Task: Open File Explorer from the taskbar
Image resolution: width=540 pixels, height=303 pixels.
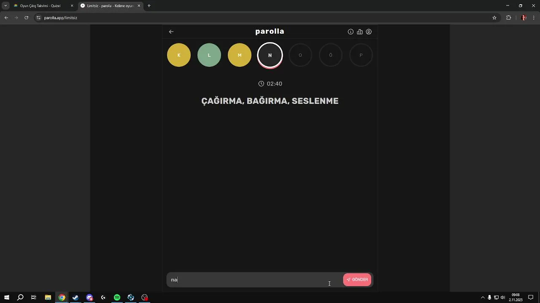Action: pyautogui.click(x=48, y=298)
